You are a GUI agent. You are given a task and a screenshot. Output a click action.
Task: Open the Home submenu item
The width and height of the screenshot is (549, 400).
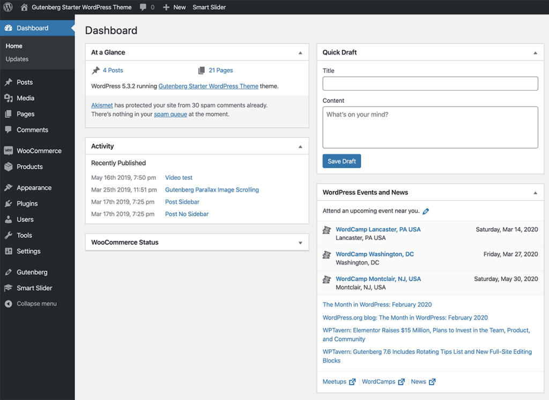(x=14, y=46)
